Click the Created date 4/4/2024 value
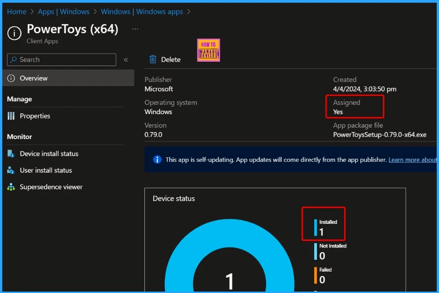The height and width of the screenshot is (293, 439). tap(365, 89)
